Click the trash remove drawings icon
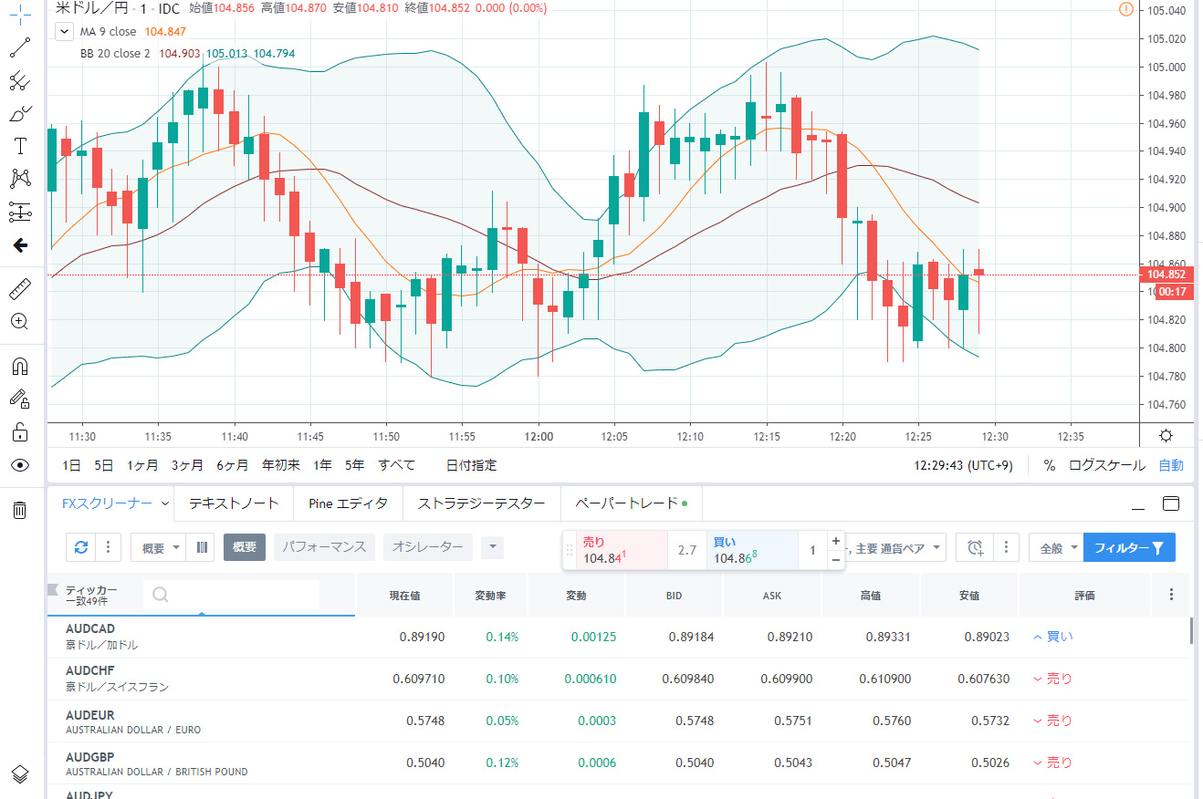 (x=20, y=509)
